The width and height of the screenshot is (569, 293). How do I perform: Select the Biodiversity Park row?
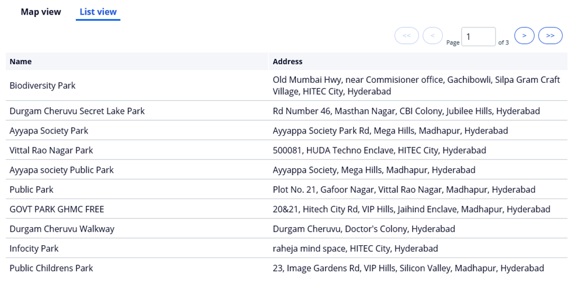(287, 85)
